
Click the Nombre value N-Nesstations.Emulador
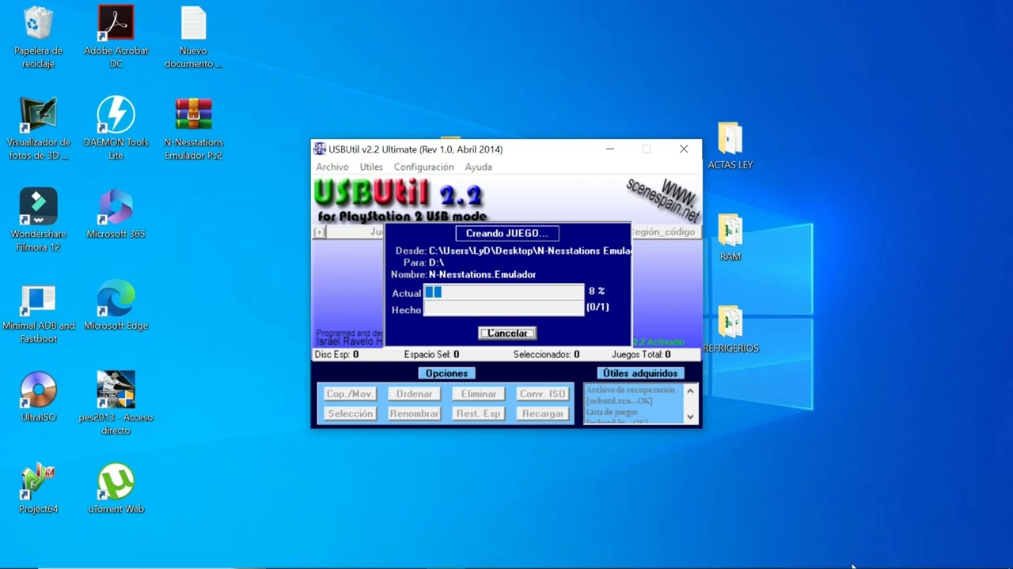[x=482, y=274]
